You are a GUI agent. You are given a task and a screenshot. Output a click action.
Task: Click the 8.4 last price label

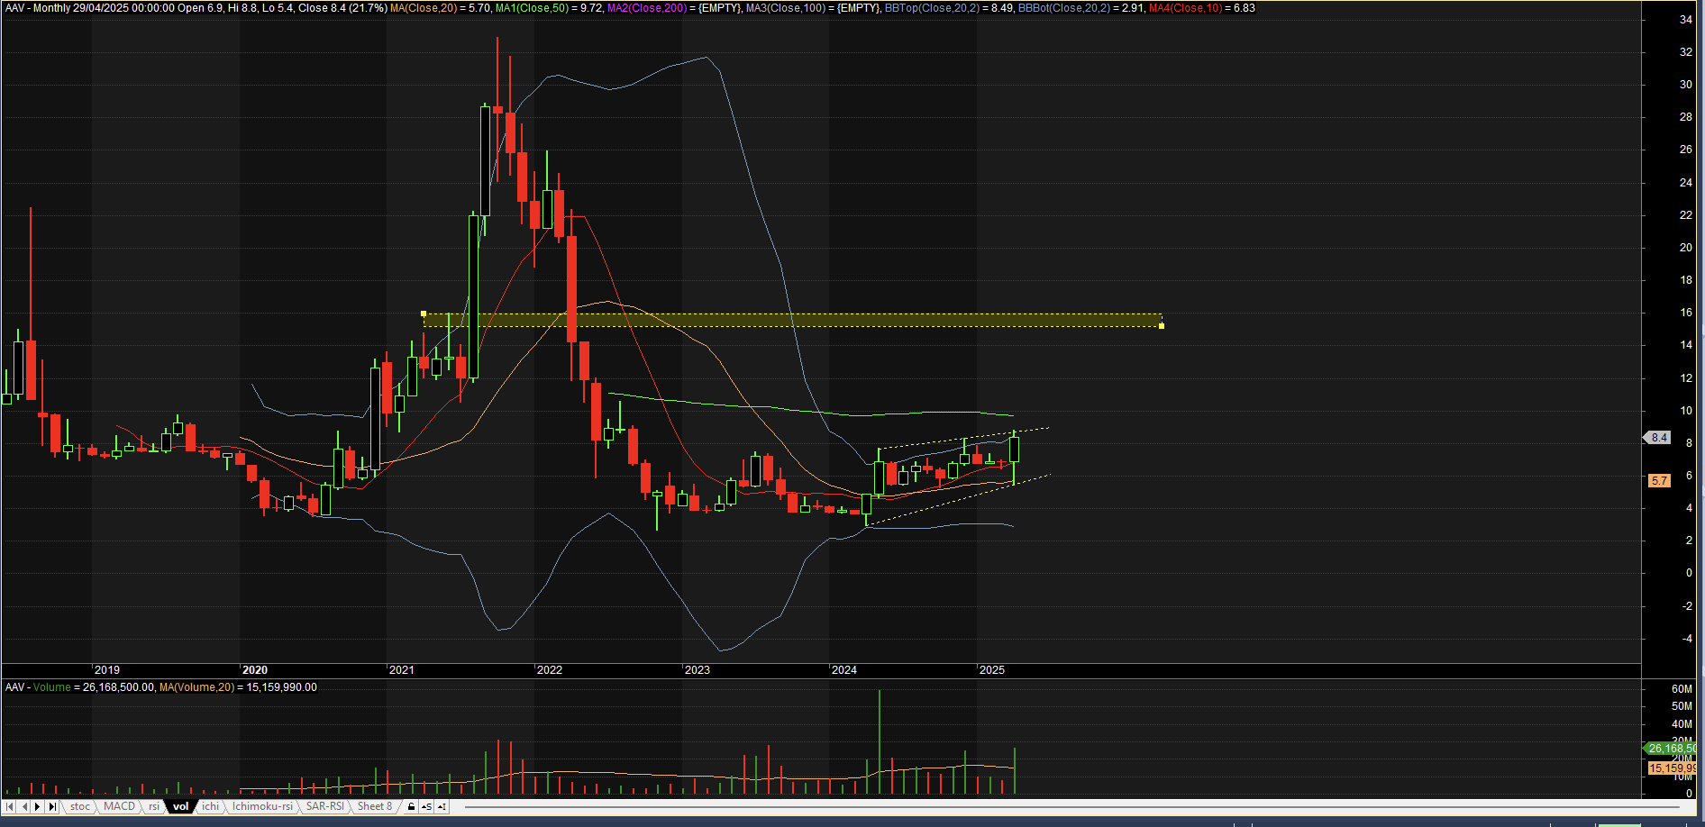1659,438
